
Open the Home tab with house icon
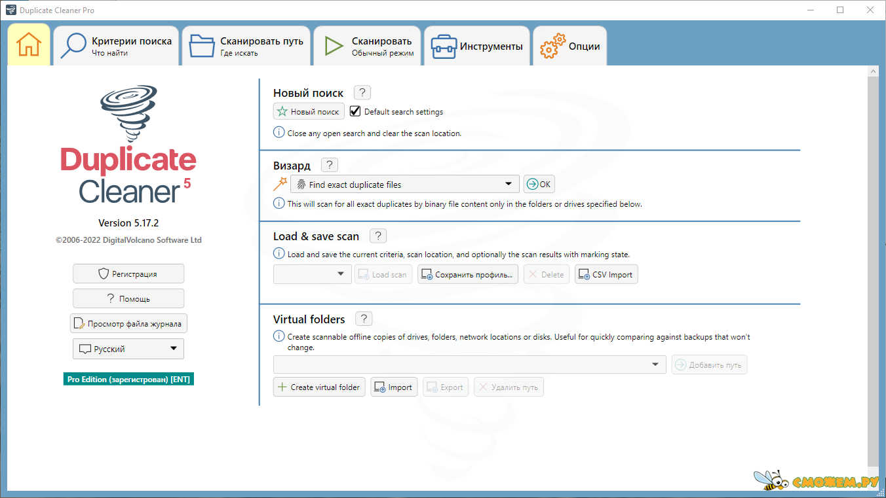[29, 44]
